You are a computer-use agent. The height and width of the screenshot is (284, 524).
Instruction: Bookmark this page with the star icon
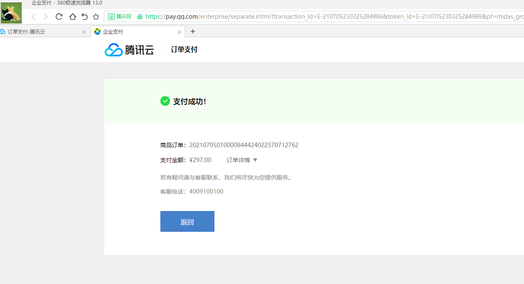[96, 17]
